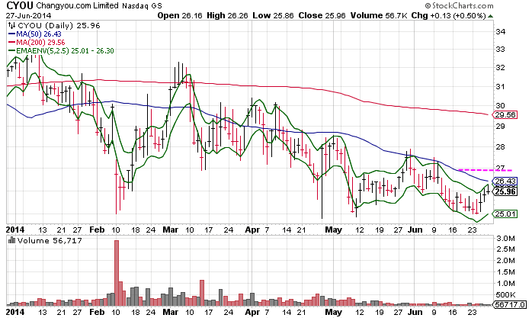Screen dimensions: 532x318
Task: Click the Open 26.16 value
Action: tap(180, 15)
